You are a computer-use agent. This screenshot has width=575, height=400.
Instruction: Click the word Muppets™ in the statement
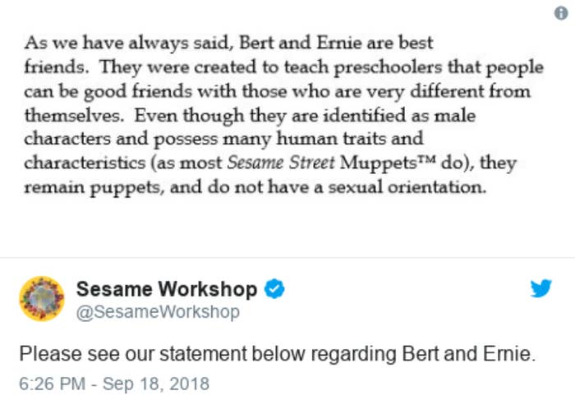(x=388, y=163)
